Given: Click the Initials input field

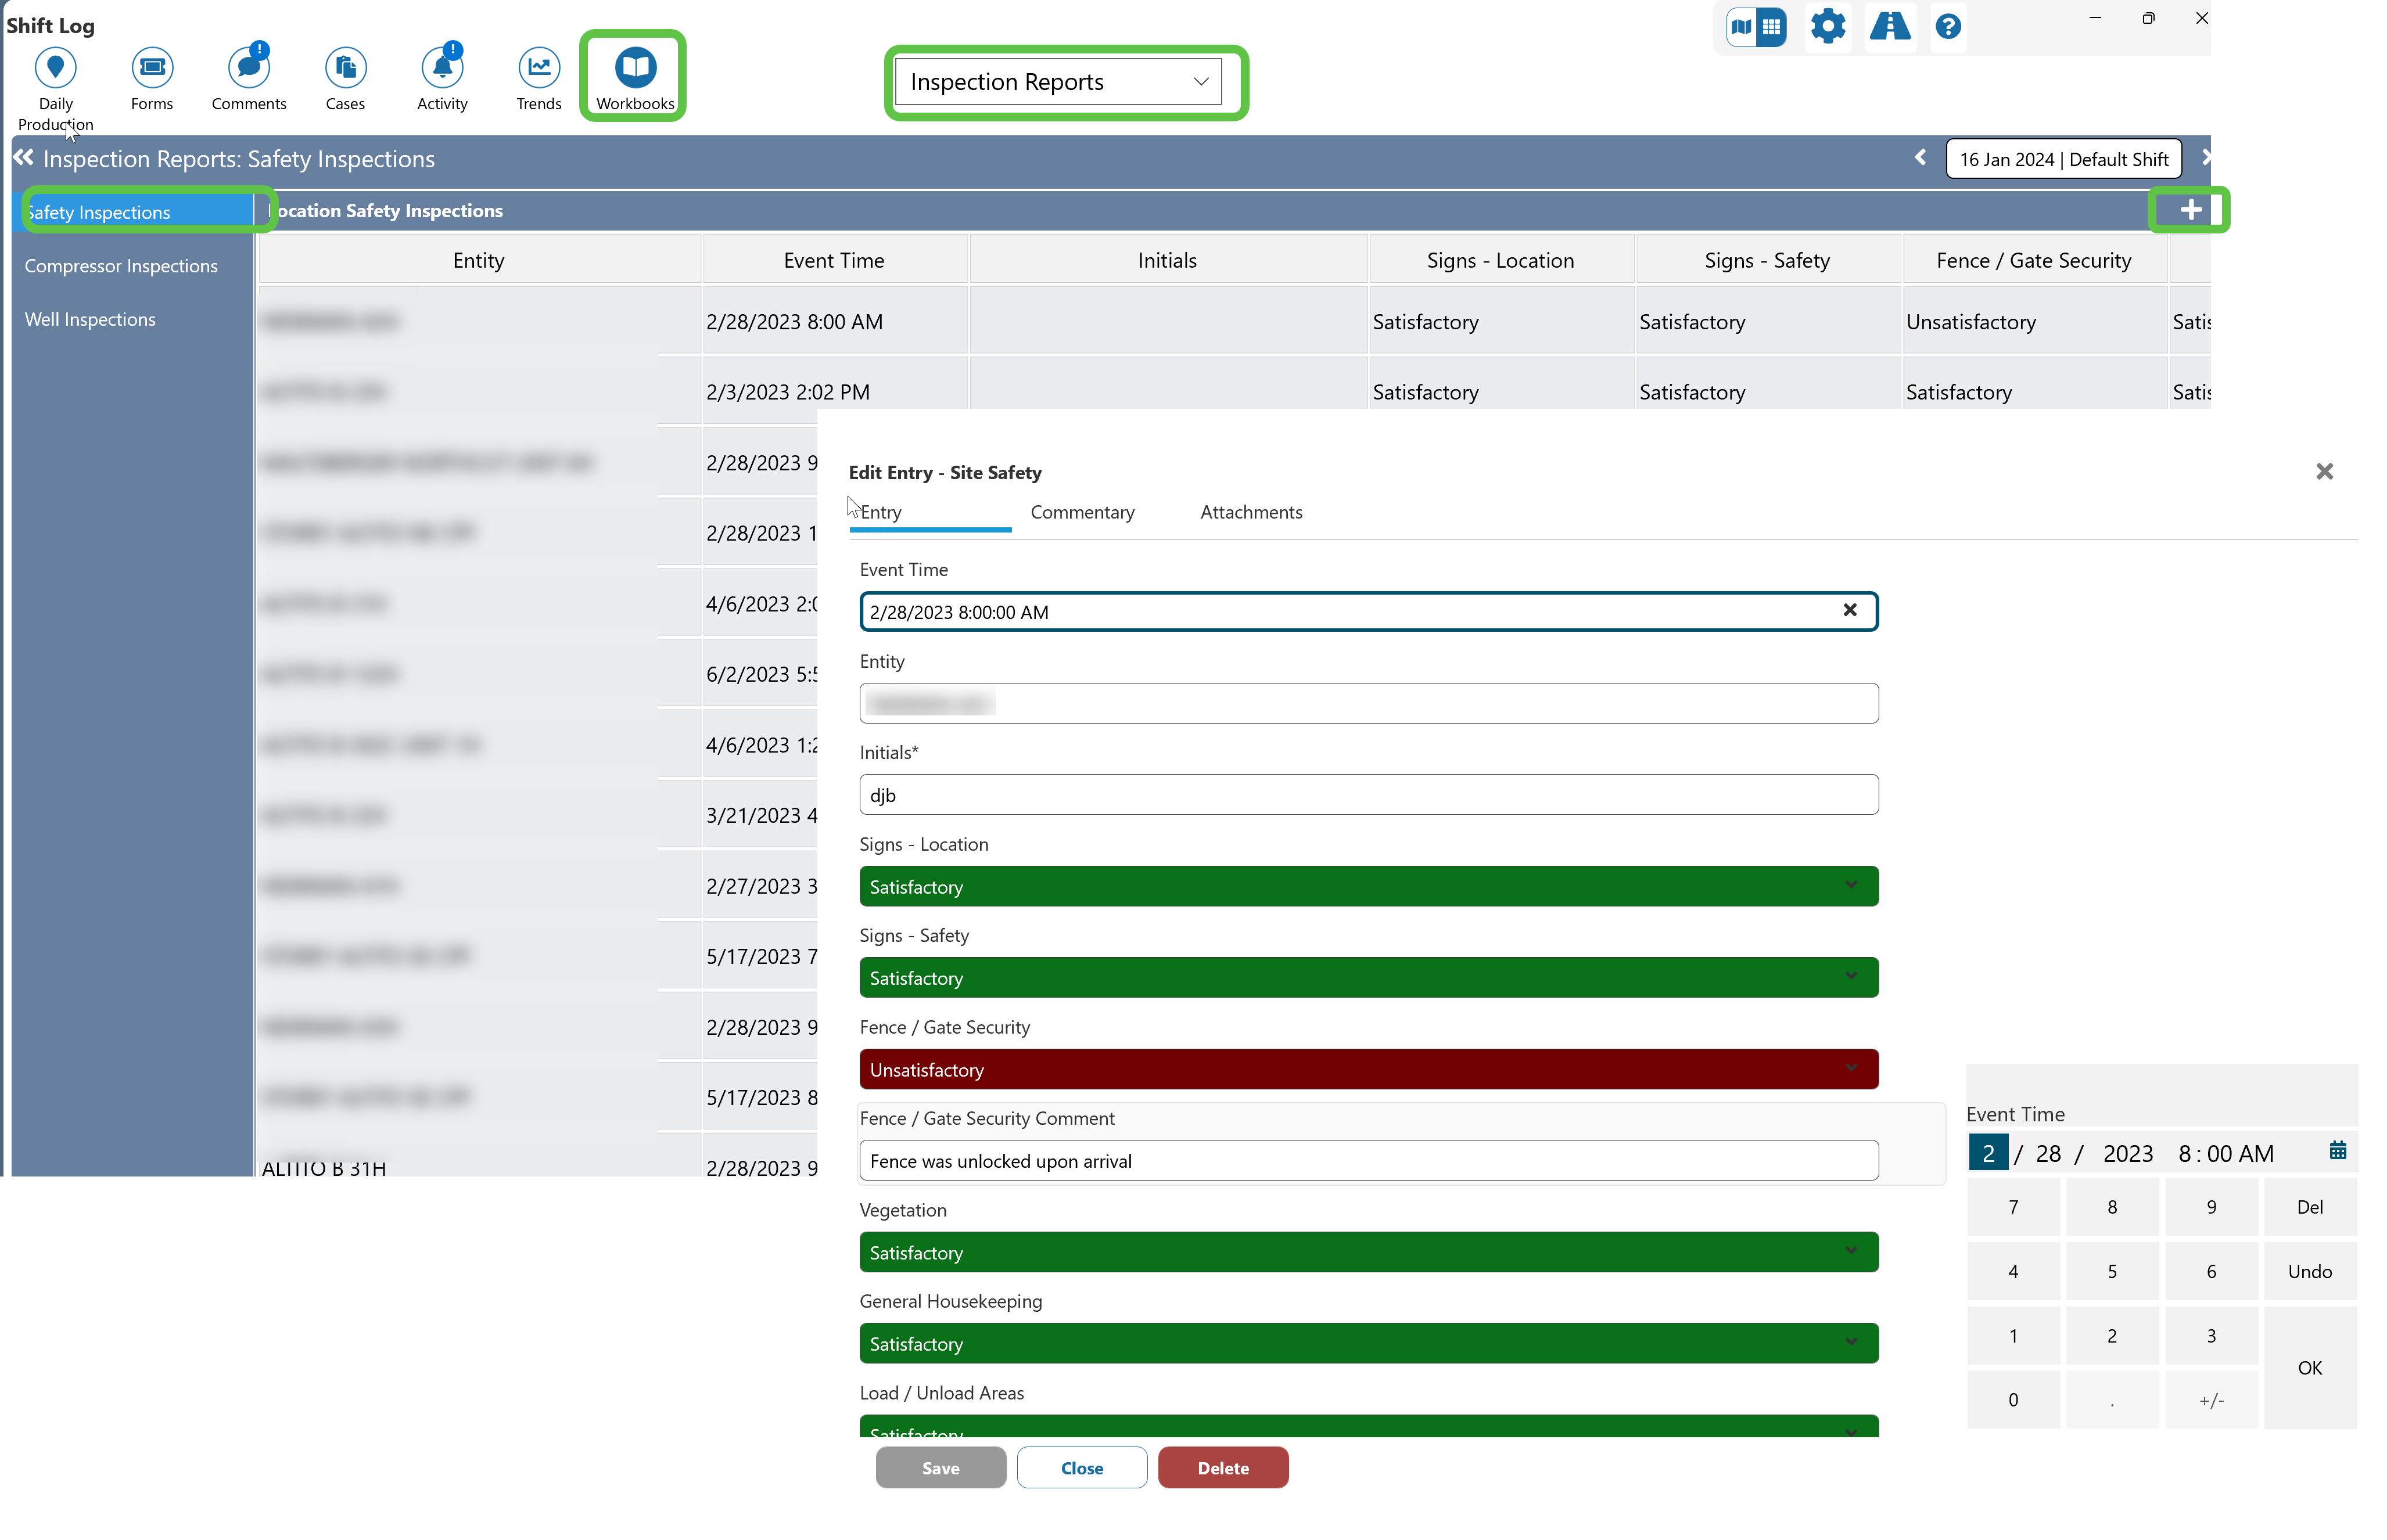Looking at the screenshot, I should tap(1367, 795).
